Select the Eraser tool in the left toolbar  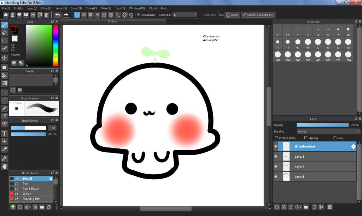[4, 33]
